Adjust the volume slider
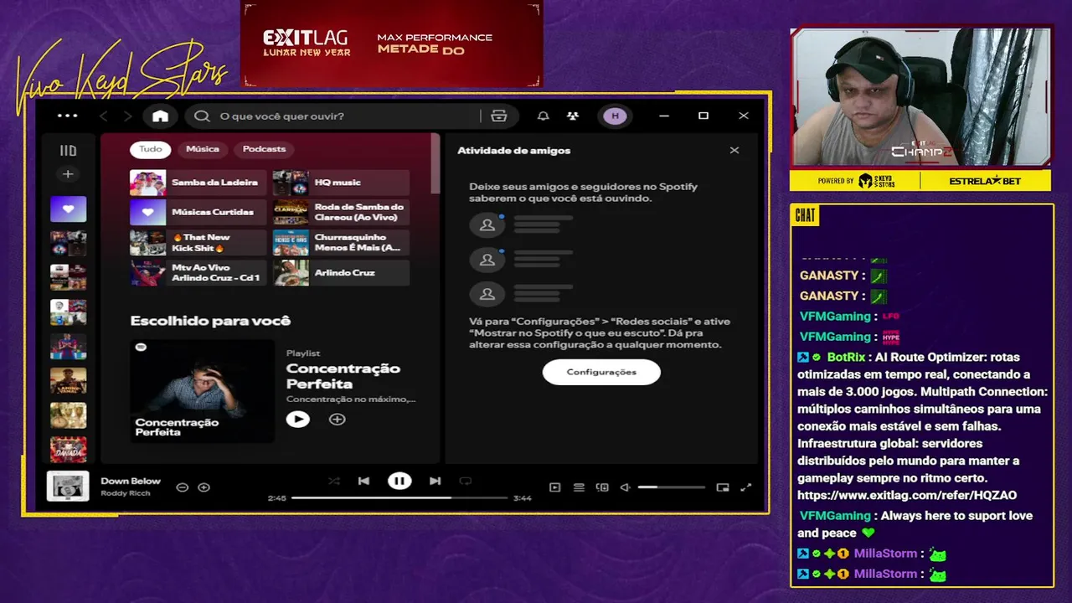Image resolution: width=1072 pixels, height=603 pixels. 672,487
